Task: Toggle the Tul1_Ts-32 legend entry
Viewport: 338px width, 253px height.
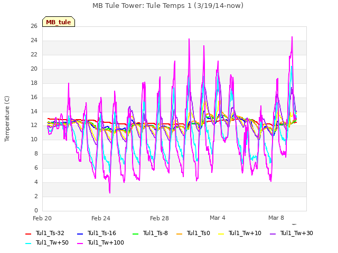Action: click(45, 233)
